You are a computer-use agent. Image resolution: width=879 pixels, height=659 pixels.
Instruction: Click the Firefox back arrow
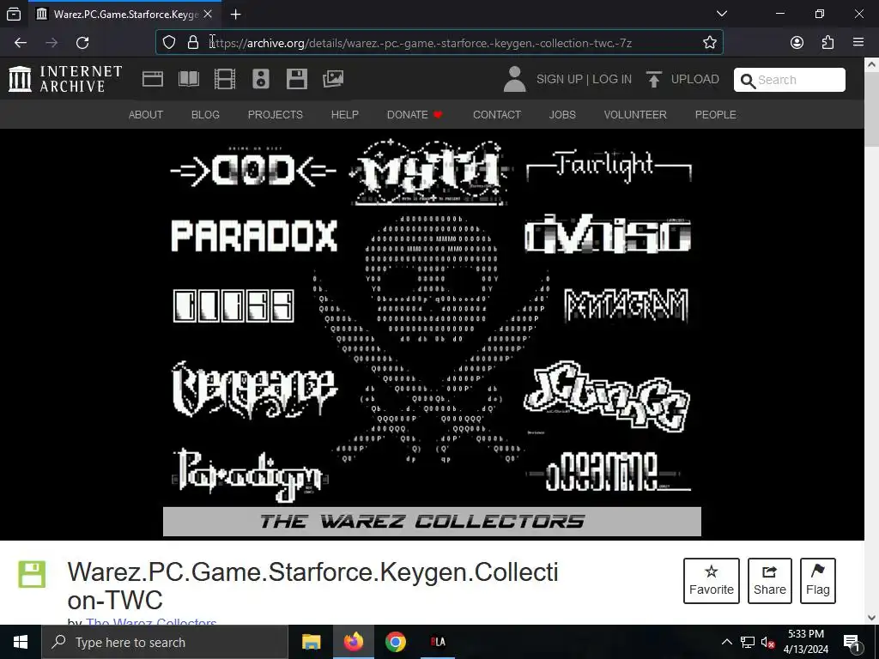tap(21, 43)
